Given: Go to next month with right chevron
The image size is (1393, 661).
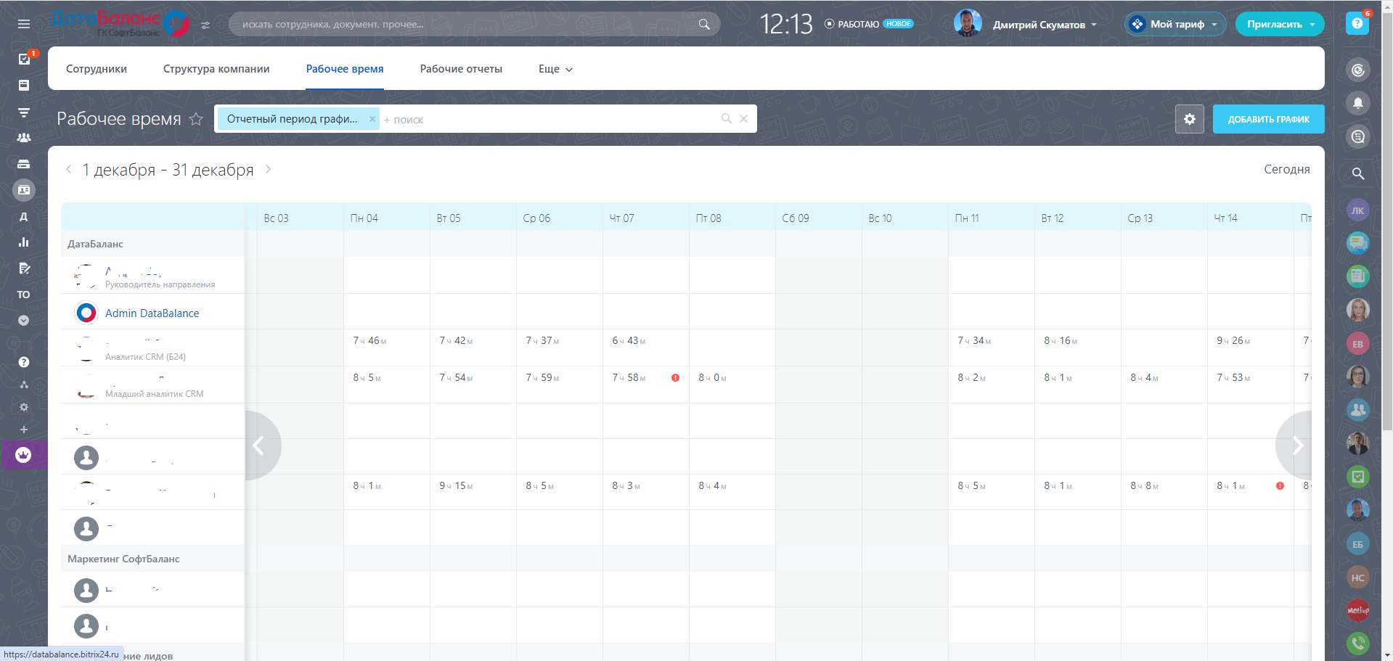Looking at the screenshot, I should [x=268, y=169].
